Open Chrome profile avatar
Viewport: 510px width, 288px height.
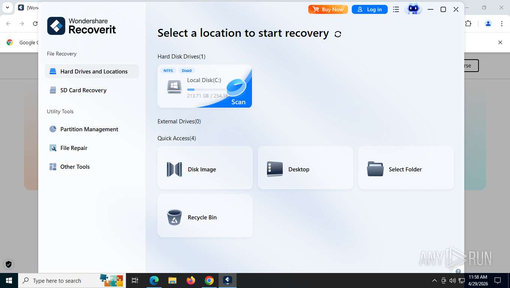point(488,24)
